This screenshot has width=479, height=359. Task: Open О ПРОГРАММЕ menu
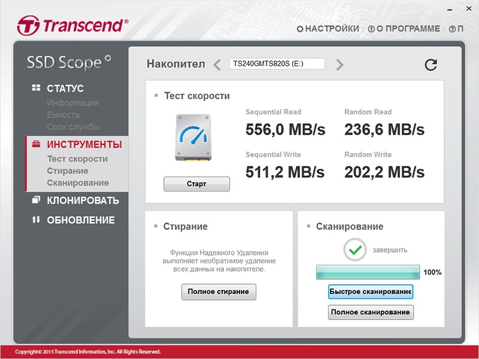pos(408,29)
